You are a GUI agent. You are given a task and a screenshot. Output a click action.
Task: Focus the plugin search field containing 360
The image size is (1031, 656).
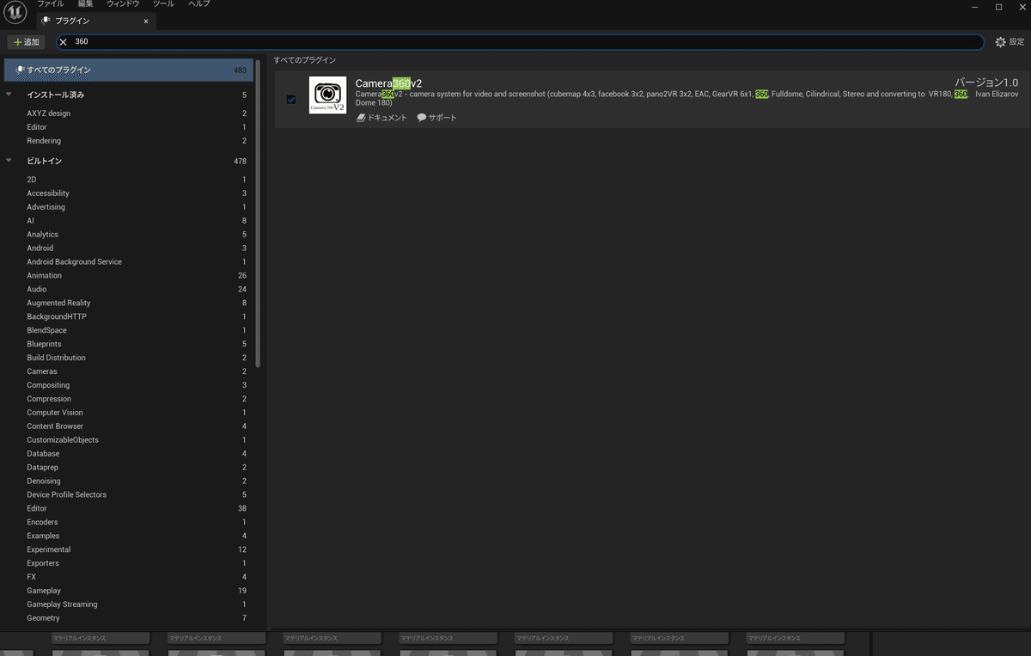coord(520,42)
